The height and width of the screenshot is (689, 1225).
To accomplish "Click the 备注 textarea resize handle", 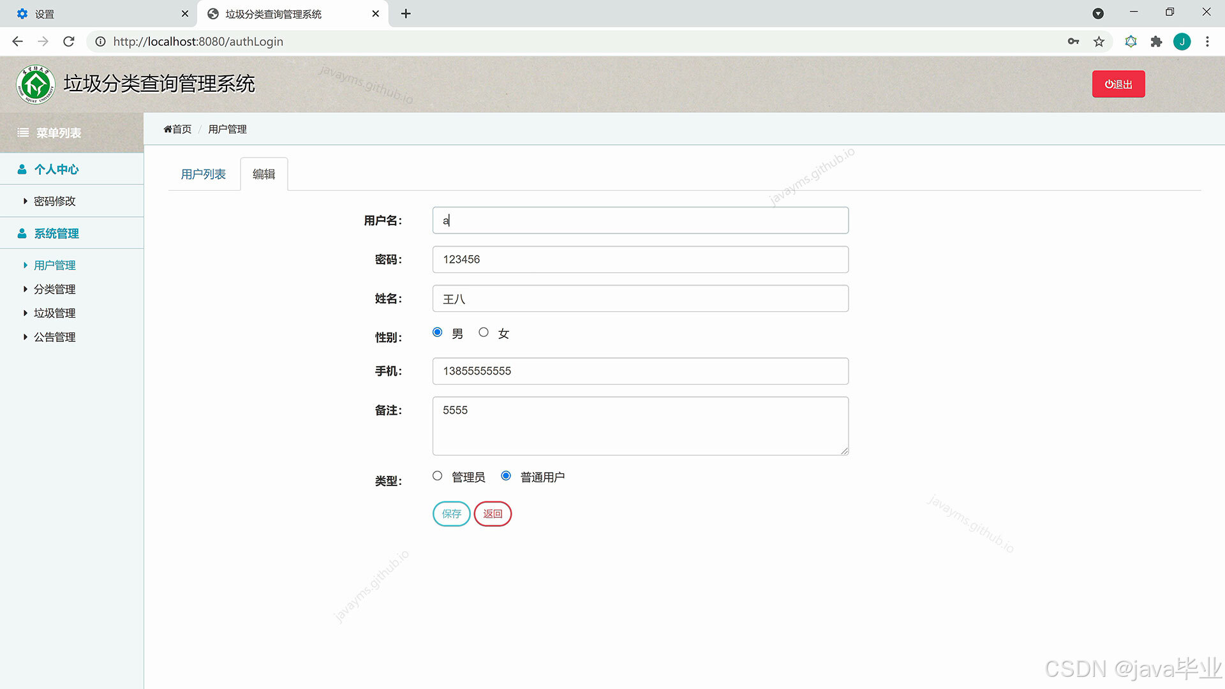I will [x=844, y=450].
